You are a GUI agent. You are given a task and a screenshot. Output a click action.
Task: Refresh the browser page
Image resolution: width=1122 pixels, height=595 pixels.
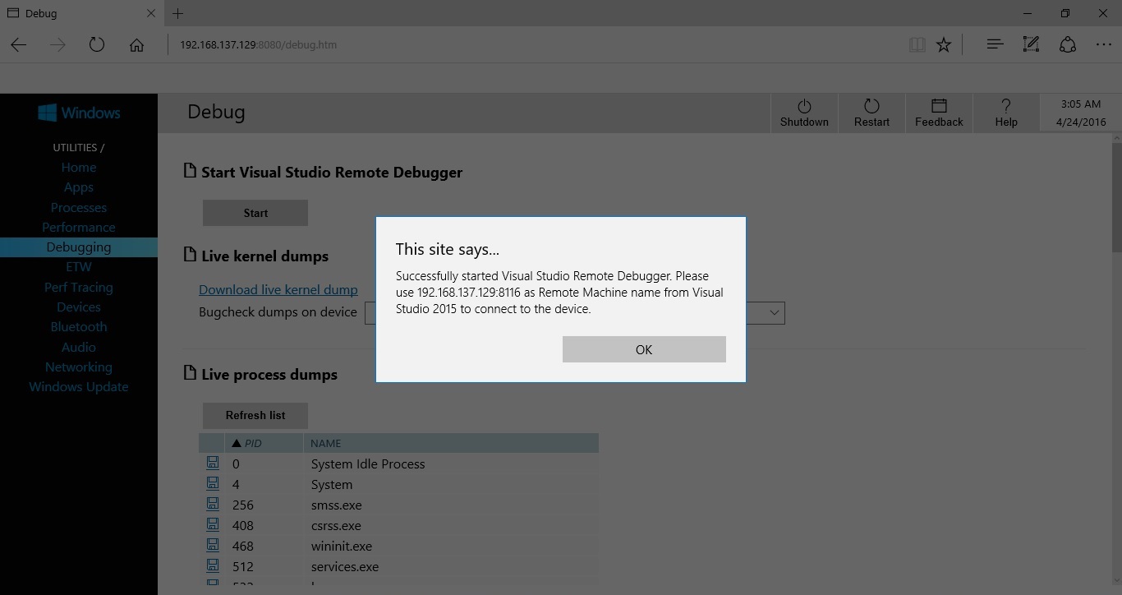tap(97, 45)
